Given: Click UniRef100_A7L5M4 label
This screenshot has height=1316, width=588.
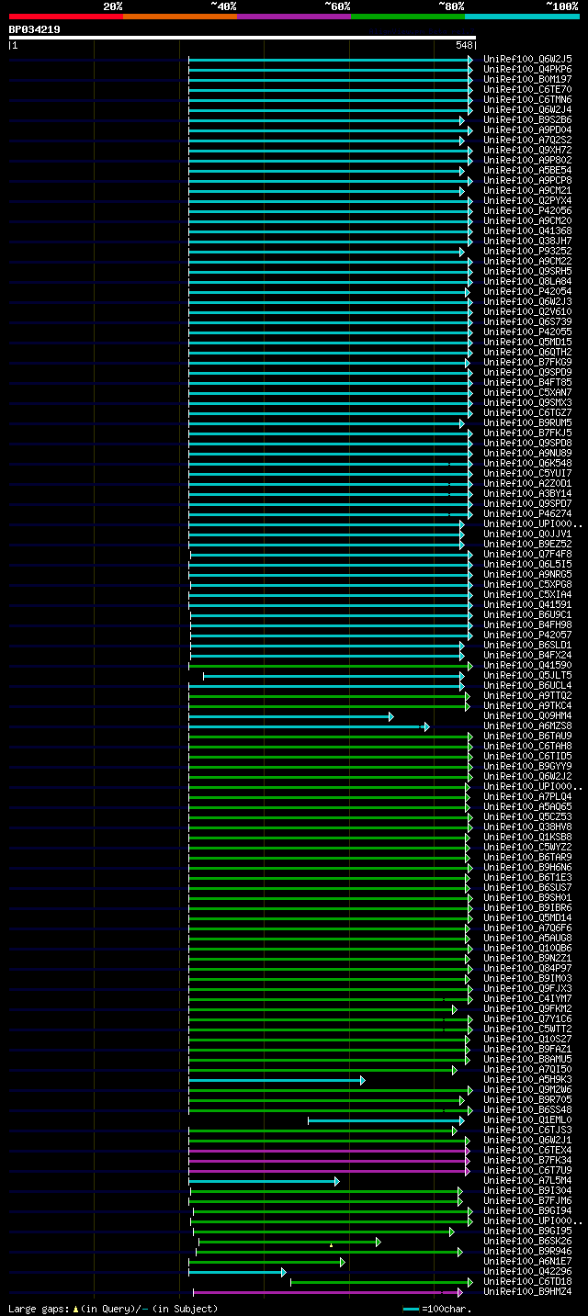Looking at the screenshot, I should (x=527, y=1180).
